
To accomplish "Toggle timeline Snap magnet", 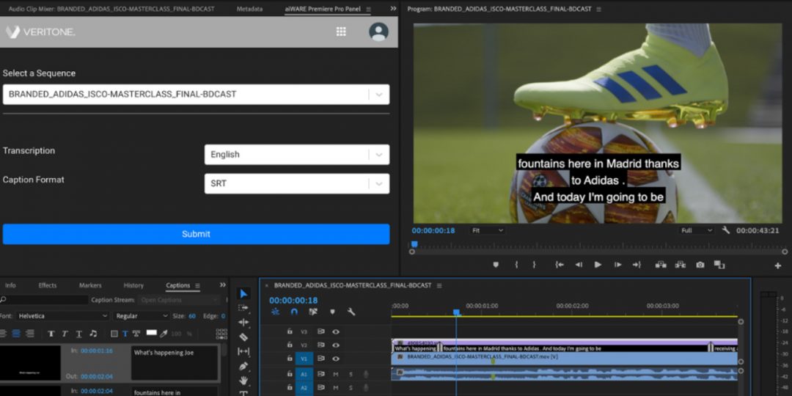I will pos(294,312).
